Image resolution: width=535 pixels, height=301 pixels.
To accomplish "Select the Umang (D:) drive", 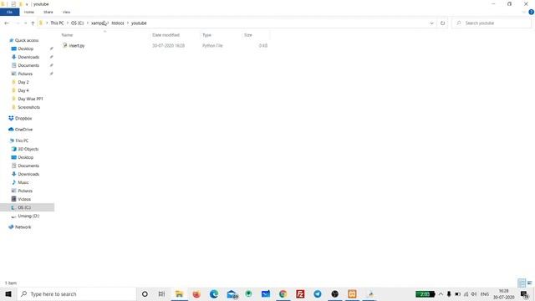I will pyautogui.click(x=28, y=216).
